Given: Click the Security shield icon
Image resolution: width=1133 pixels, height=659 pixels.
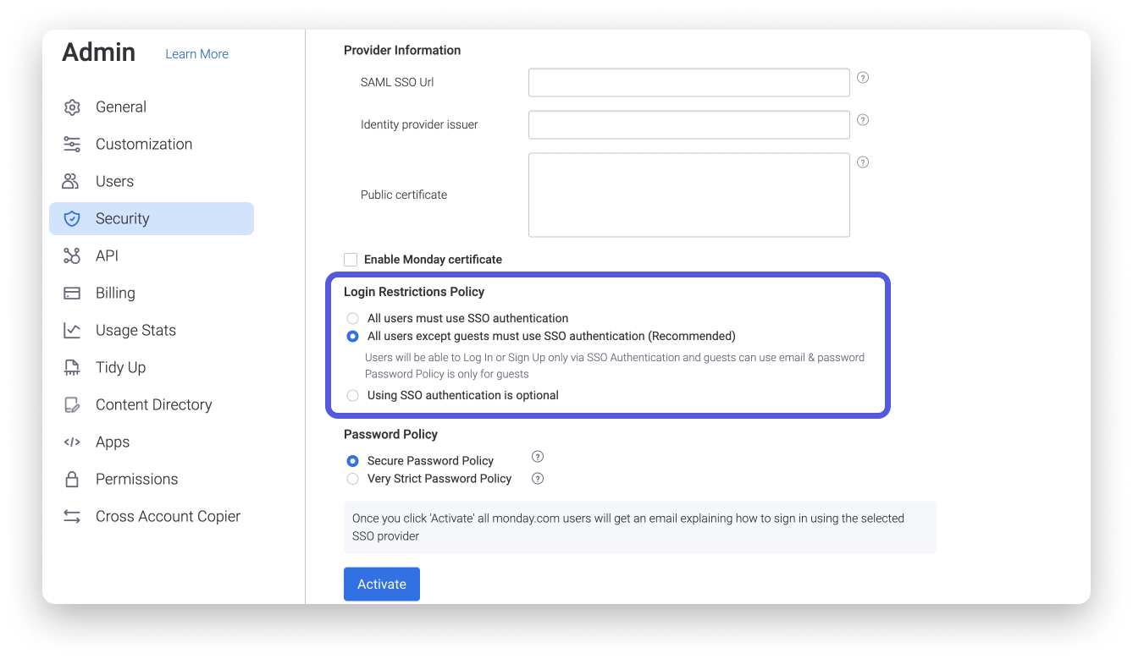Looking at the screenshot, I should (73, 218).
